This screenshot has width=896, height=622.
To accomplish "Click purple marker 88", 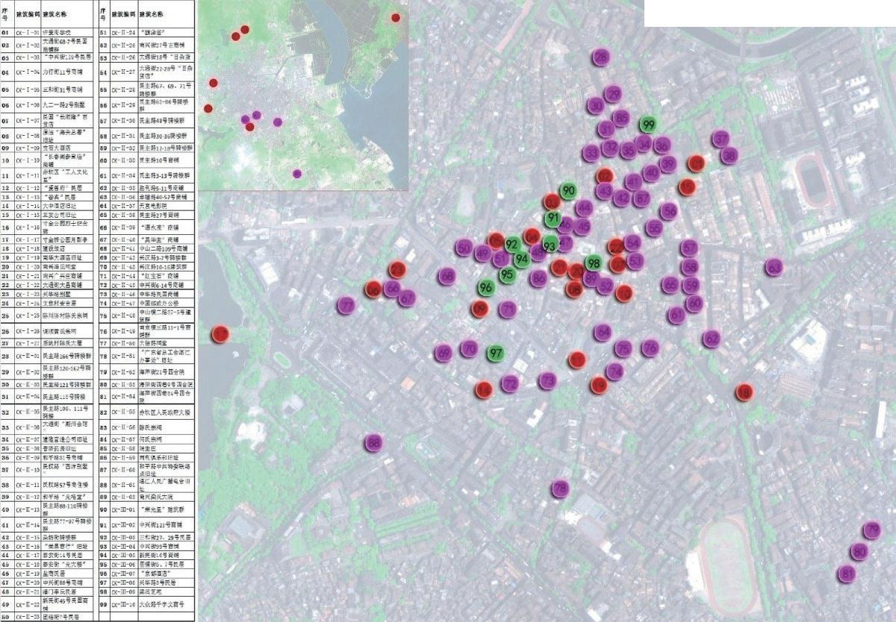I will (374, 444).
